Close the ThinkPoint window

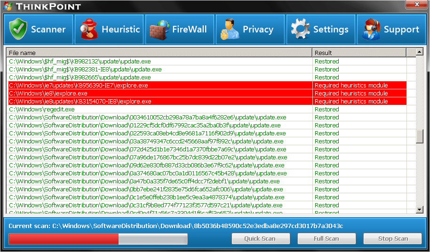(x=416, y=5)
